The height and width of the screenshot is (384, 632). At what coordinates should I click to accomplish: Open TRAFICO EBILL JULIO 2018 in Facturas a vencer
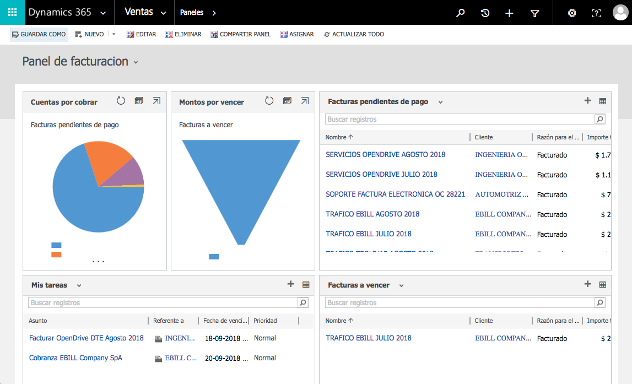click(369, 338)
